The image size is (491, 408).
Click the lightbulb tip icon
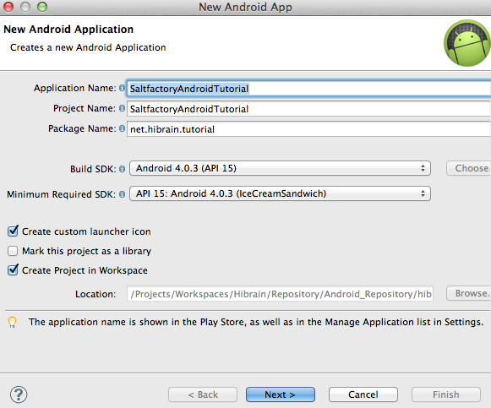pos(12,323)
